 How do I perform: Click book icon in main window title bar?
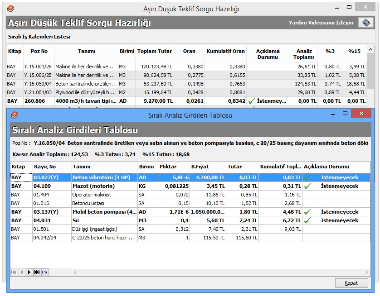[x=11, y=9]
